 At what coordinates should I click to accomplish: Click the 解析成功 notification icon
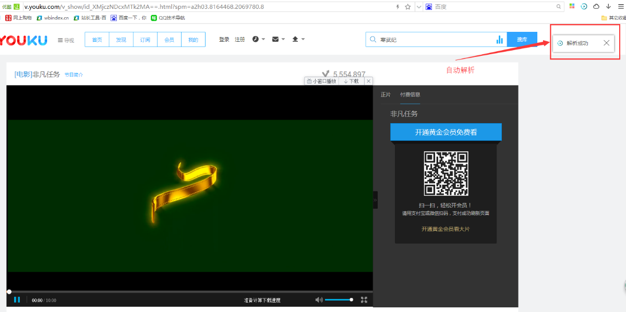(x=560, y=43)
